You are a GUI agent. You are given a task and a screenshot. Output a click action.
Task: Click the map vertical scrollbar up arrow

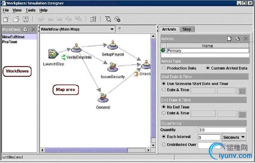pos(153,36)
